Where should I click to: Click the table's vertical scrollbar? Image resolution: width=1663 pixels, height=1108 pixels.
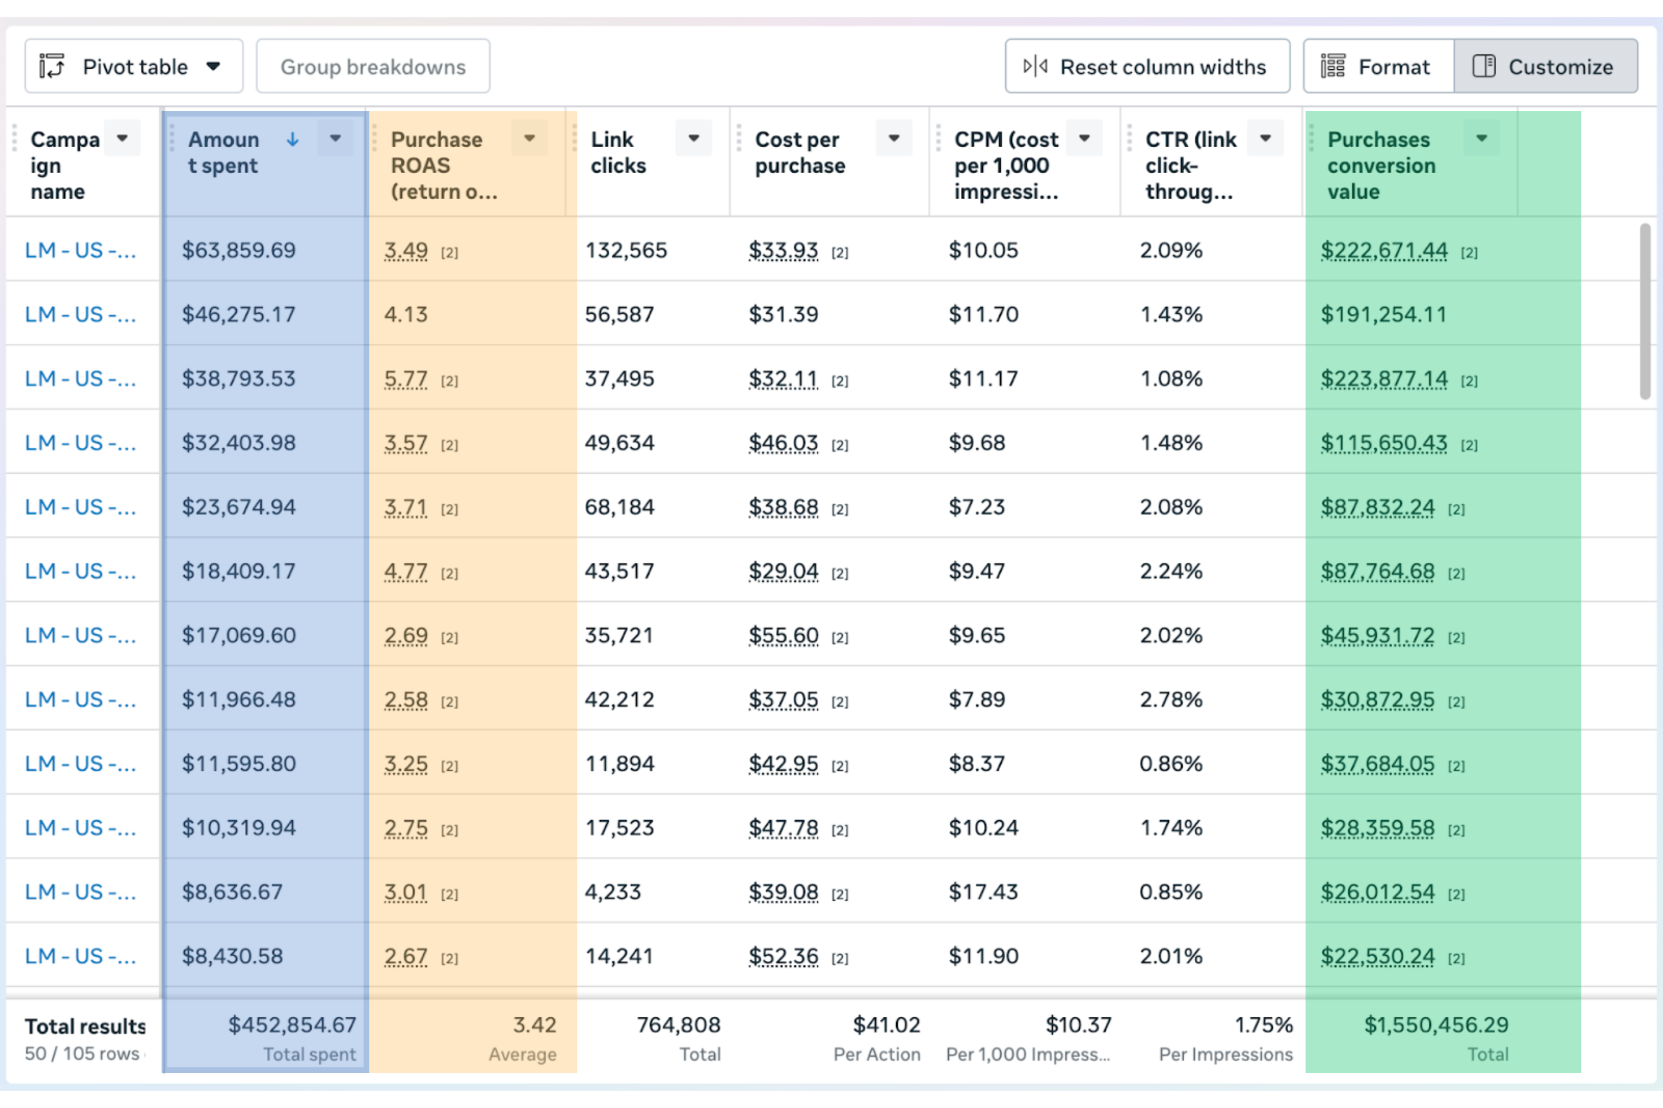[1645, 311]
